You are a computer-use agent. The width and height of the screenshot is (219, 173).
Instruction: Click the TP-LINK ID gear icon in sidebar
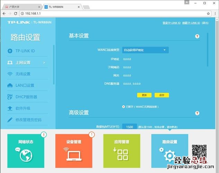click(x=10, y=51)
